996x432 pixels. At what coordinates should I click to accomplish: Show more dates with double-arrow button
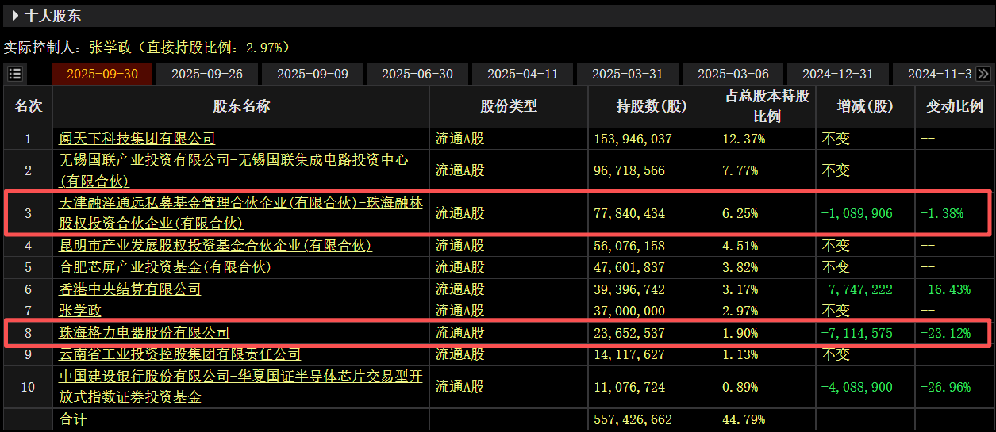983,74
